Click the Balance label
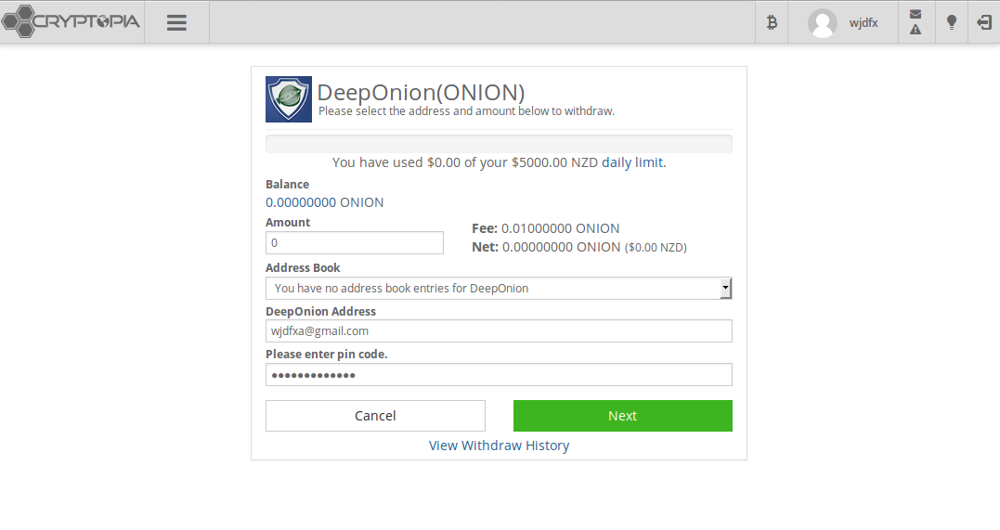This screenshot has height=530, width=1000. 288,185
